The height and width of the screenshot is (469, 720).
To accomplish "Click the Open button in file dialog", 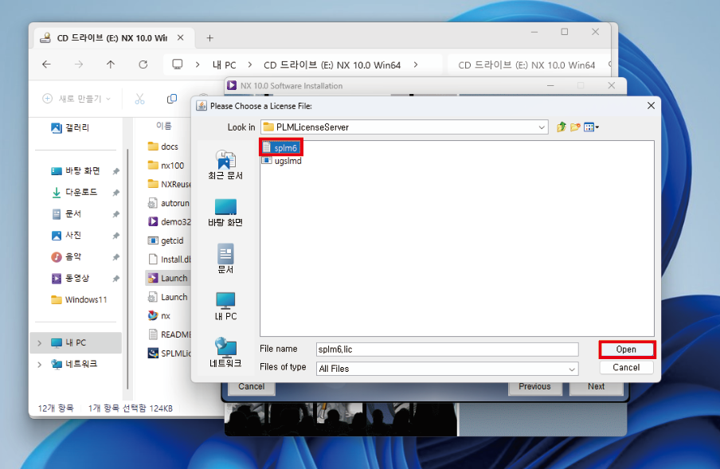I will coord(626,350).
